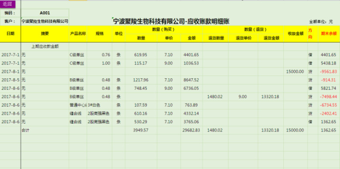The width and height of the screenshot is (340, 169).
Task: Click quantity cell 1217.96
Action: pos(141,80)
